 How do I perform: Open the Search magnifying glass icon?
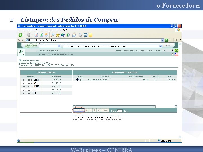click(52, 35)
